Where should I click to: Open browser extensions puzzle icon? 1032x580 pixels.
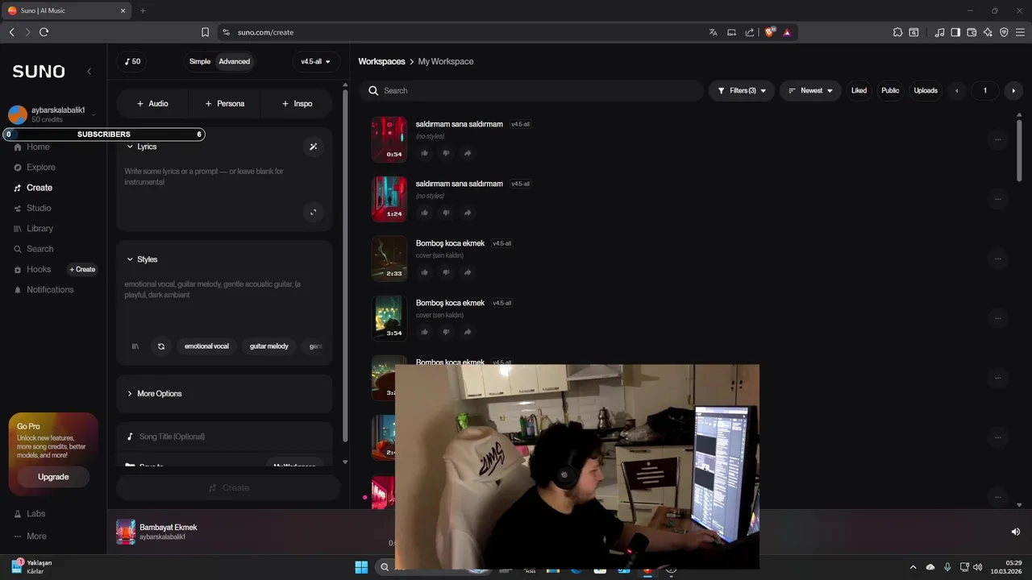(x=897, y=32)
